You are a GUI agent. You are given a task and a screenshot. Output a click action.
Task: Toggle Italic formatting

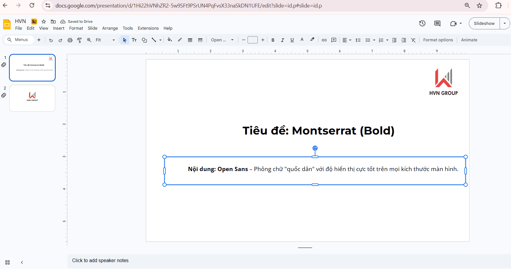[283, 40]
